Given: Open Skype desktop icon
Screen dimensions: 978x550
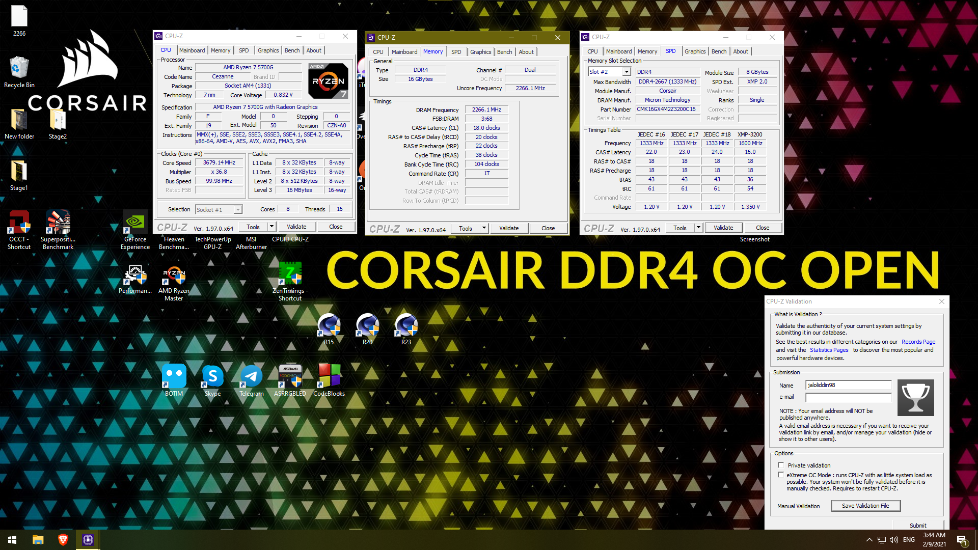Looking at the screenshot, I should pyautogui.click(x=212, y=380).
